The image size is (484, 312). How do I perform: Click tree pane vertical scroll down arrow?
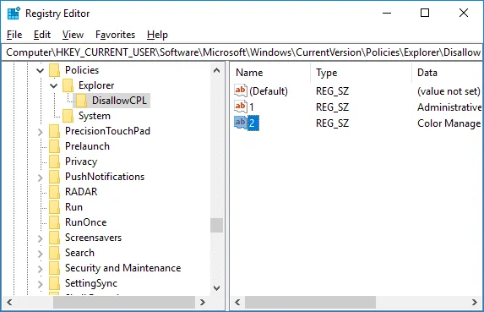(x=217, y=288)
